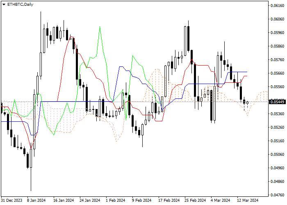Image resolution: width=287 pixels, height=205 pixels.
Task: Select the 0.05660 price axis label
Action: (278, 73)
